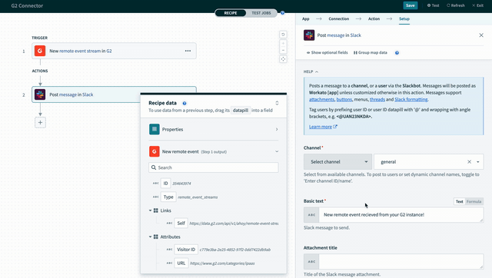Click help icon beside Test Jobs tab
The image size is (492, 278).
pyautogui.click(x=282, y=13)
